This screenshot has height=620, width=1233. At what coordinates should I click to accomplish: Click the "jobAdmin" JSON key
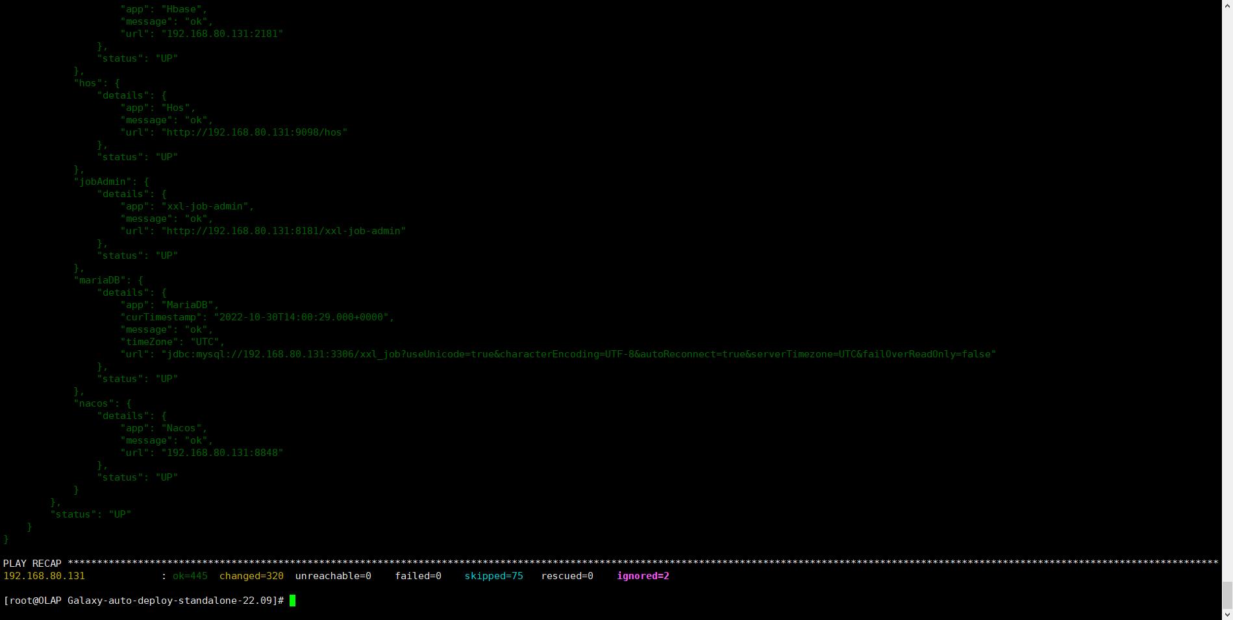pyautogui.click(x=102, y=182)
